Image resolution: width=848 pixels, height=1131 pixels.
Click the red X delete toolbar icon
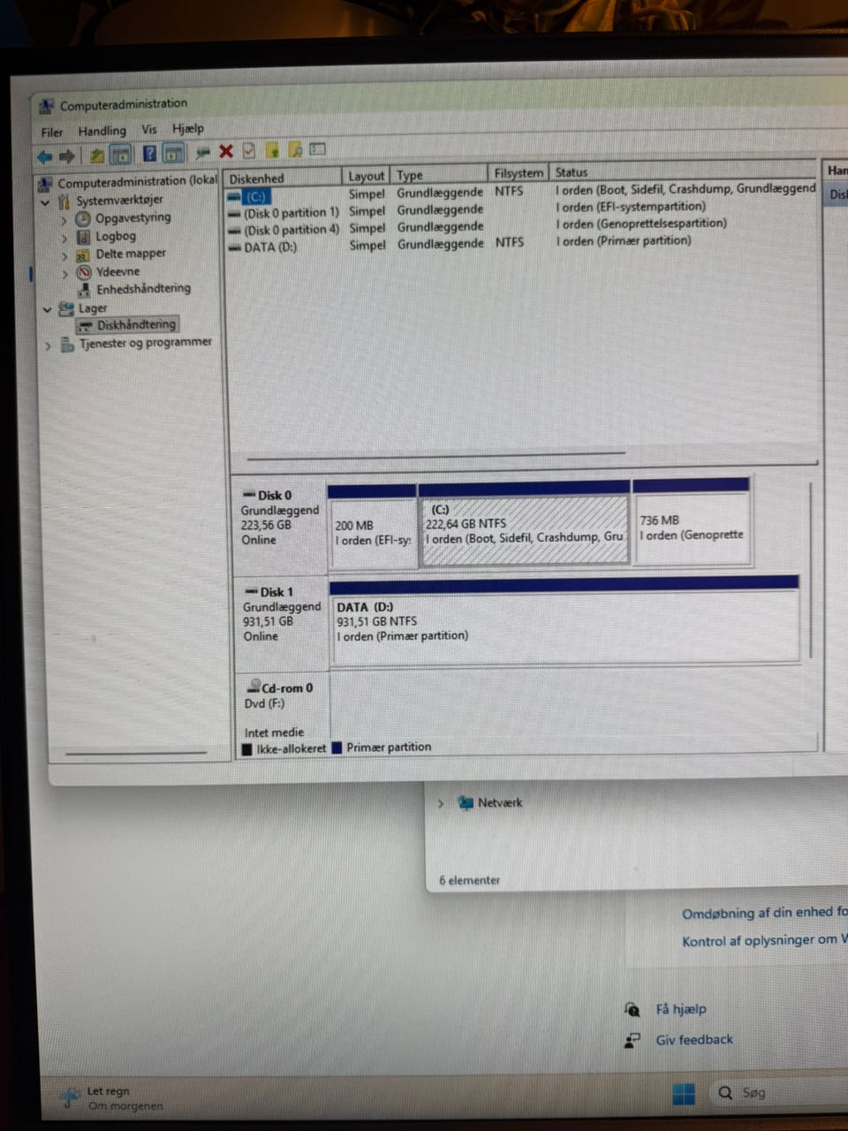tap(226, 152)
